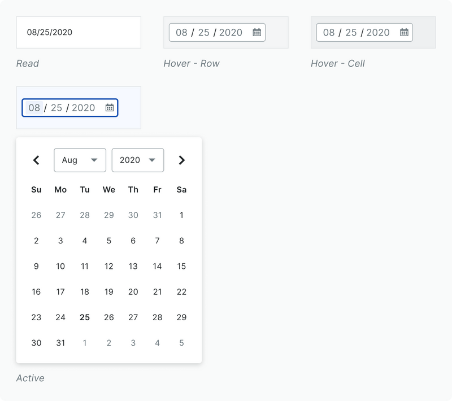The width and height of the screenshot is (452, 401).
Task: Select August 25 in the calendar
Action: pos(85,317)
